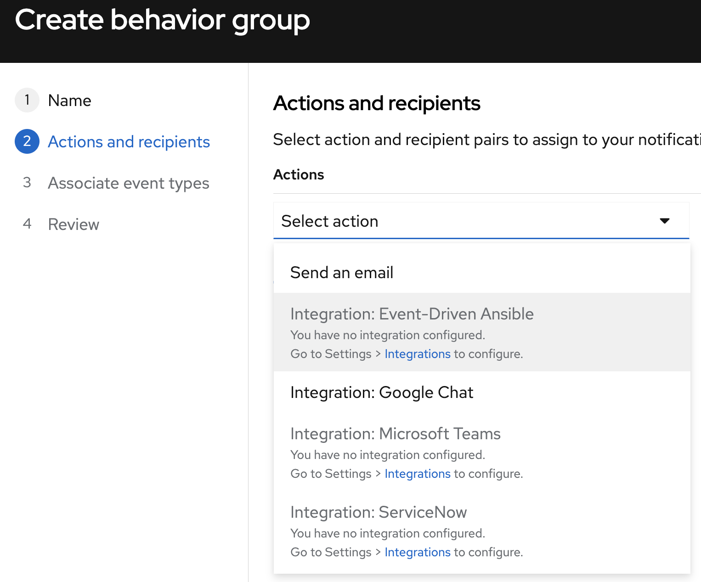Jump to Associate event types step
Viewport: 701px width, 582px height.
(129, 183)
